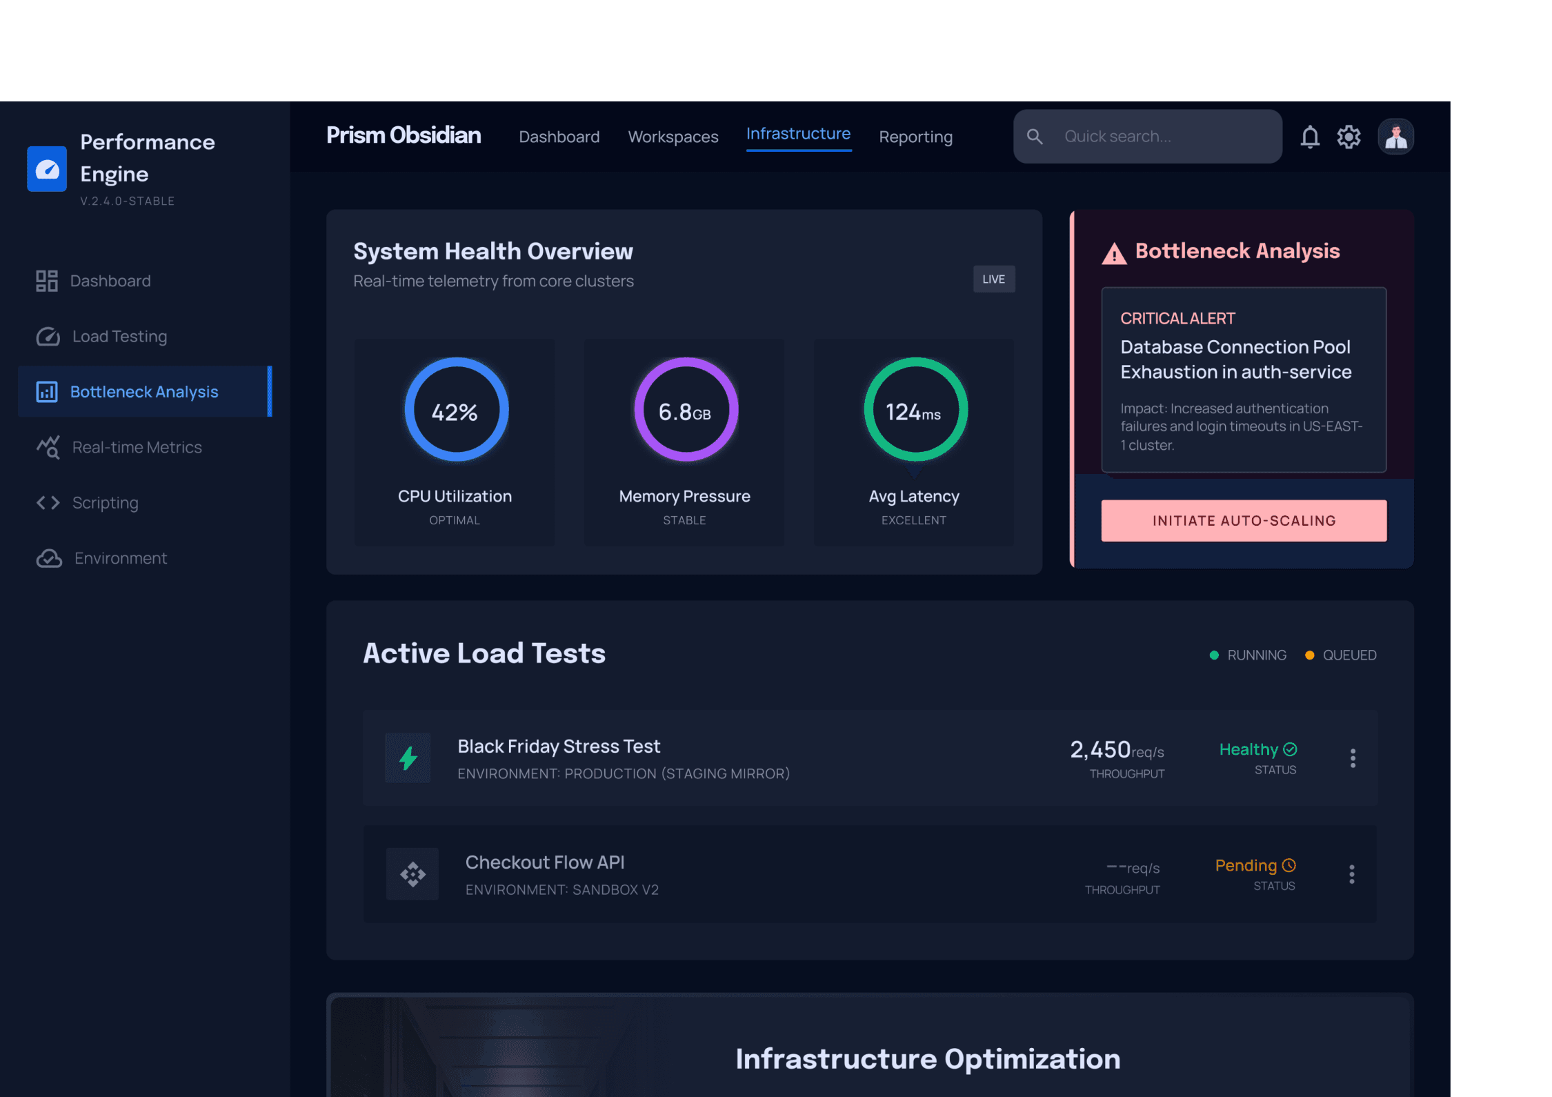Click the magnifier icon in the search bar

pyautogui.click(x=1035, y=137)
